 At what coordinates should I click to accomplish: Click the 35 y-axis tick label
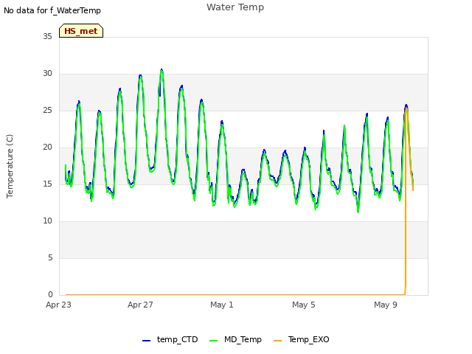[x=47, y=36]
